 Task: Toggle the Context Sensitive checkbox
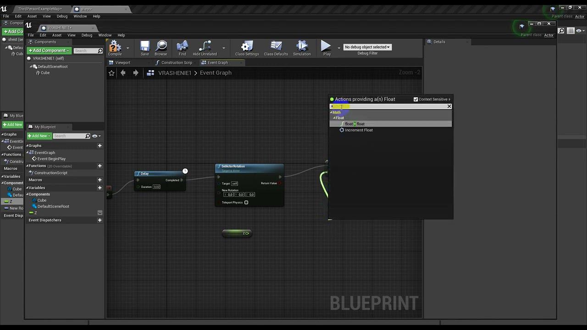pyautogui.click(x=416, y=99)
